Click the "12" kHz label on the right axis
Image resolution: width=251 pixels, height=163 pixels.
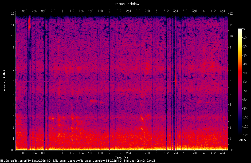(x=231, y=13)
